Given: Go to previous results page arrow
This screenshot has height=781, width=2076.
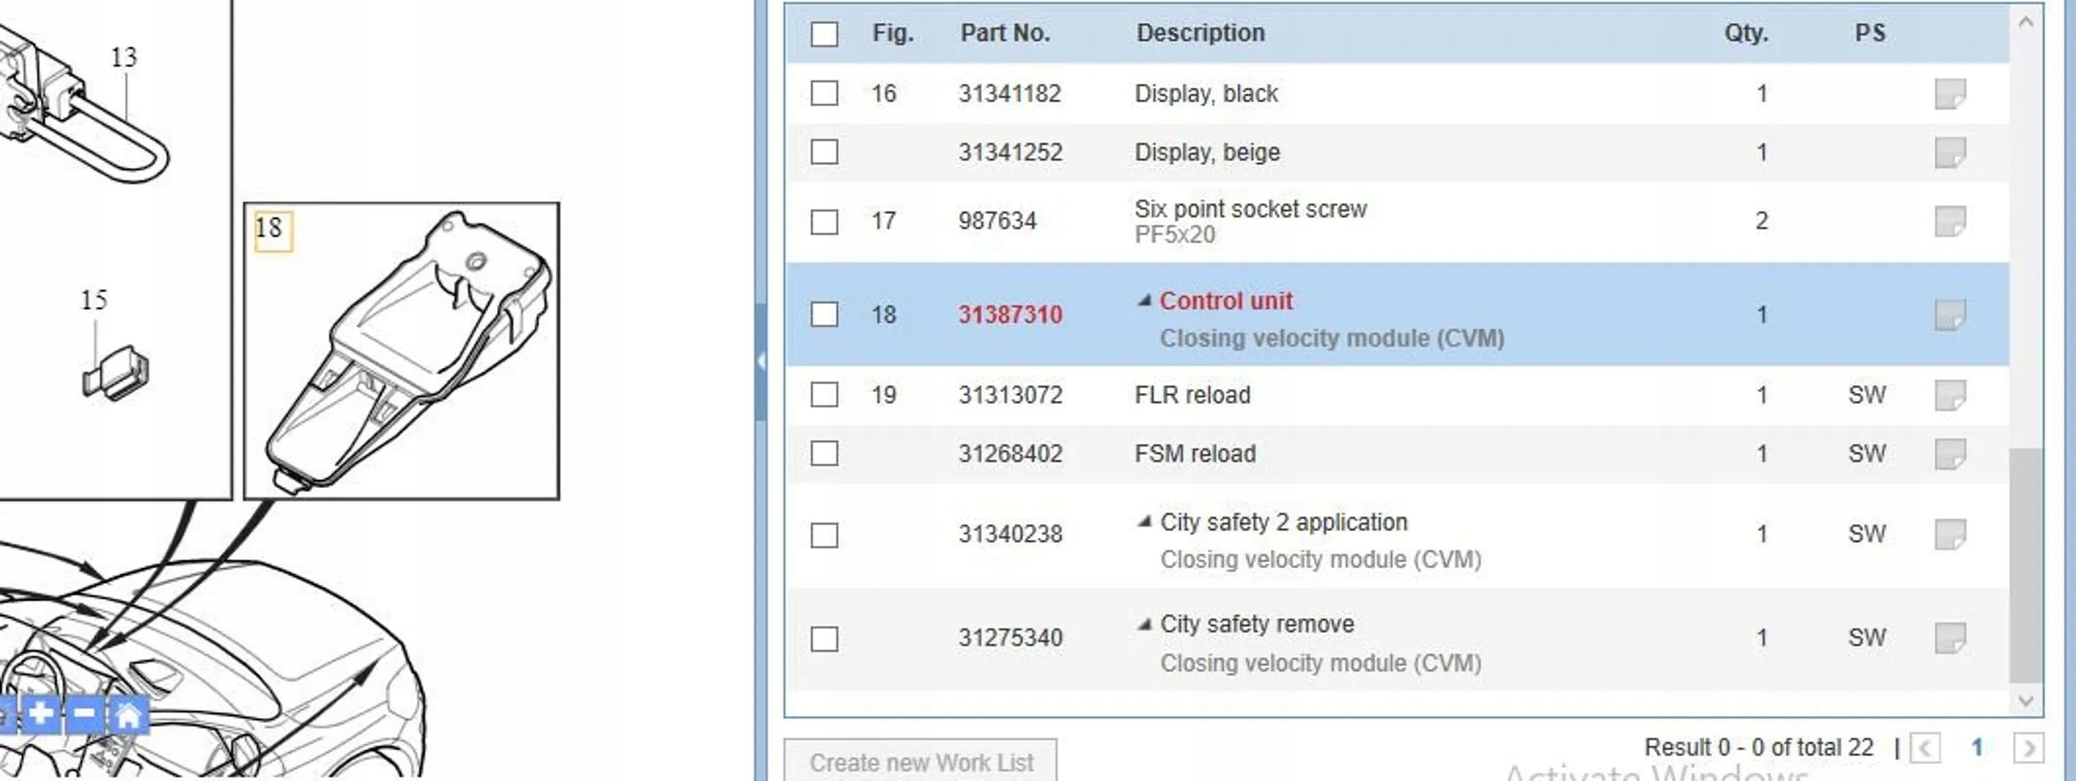Looking at the screenshot, I should coord(1925,748).
